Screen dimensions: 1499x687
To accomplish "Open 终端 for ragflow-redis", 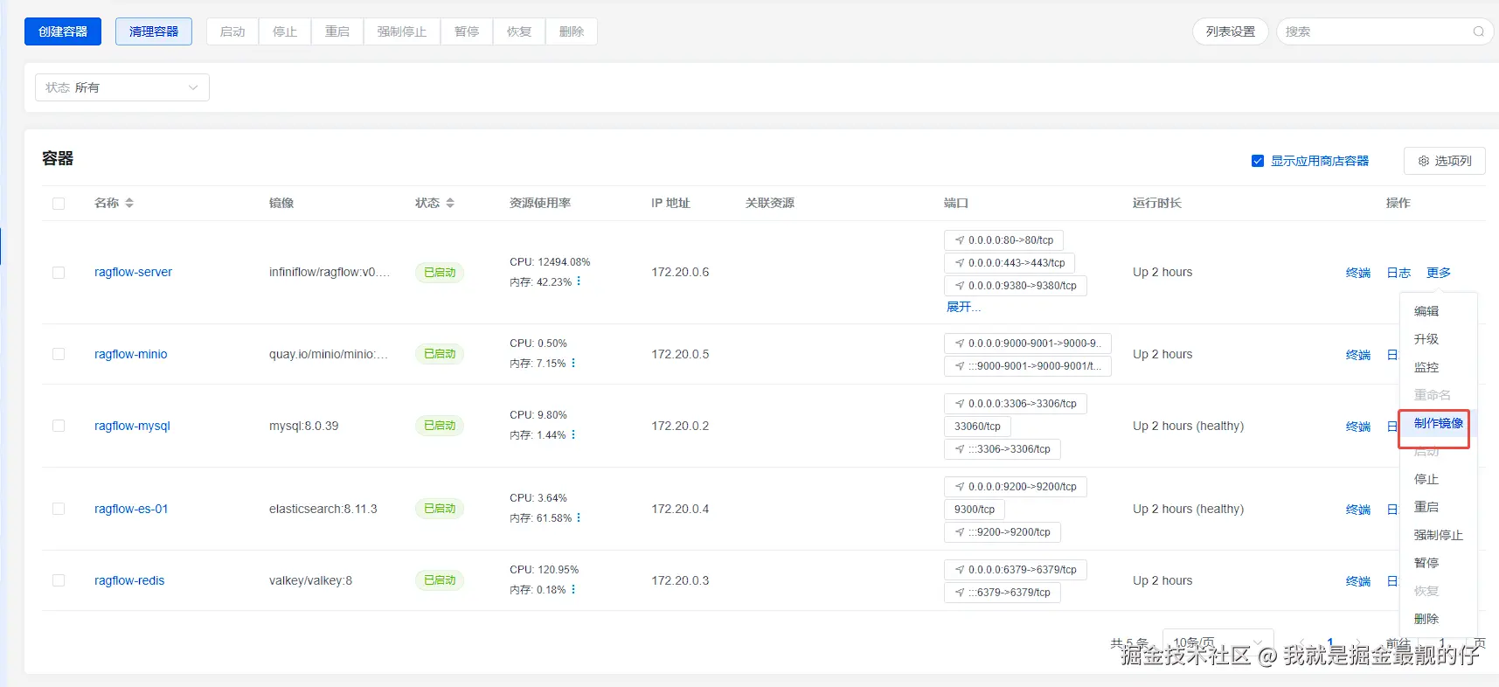I will point(1358,581).
